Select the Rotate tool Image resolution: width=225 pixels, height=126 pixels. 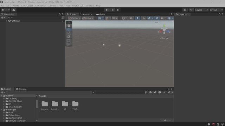coord(69,33)
